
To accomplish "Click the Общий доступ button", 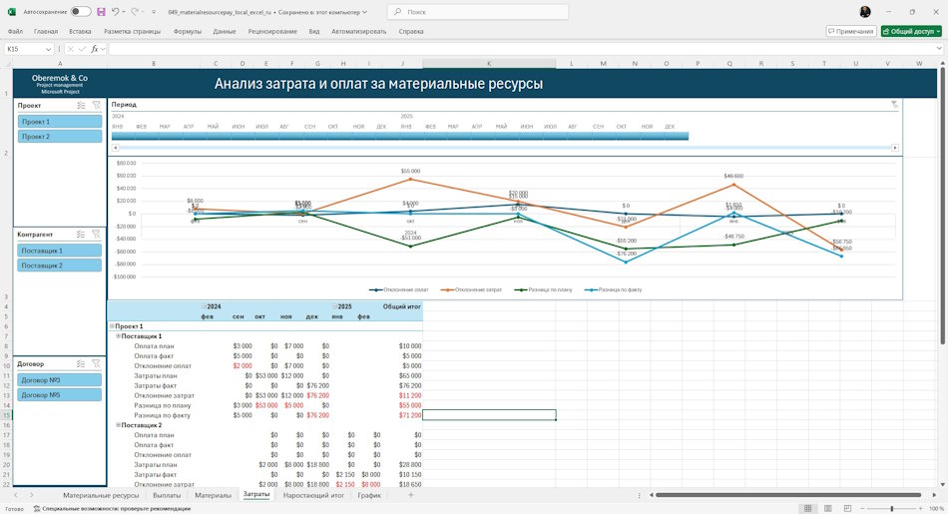I will (911, 32).
